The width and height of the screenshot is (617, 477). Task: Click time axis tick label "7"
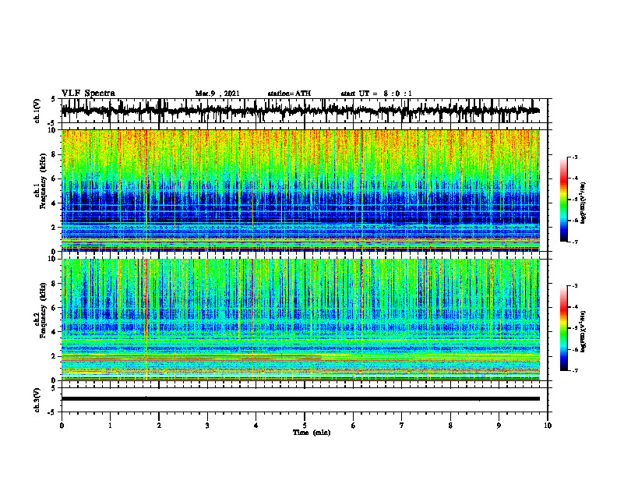pyautogui.click(x=402, y=426)
